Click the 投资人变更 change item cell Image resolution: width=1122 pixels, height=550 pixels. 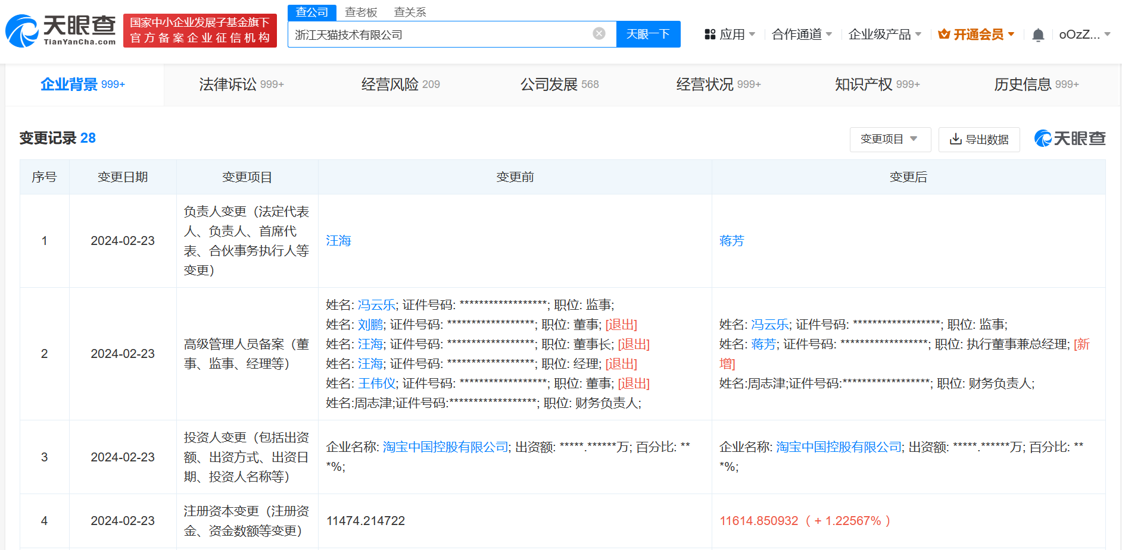coord(247,457)
